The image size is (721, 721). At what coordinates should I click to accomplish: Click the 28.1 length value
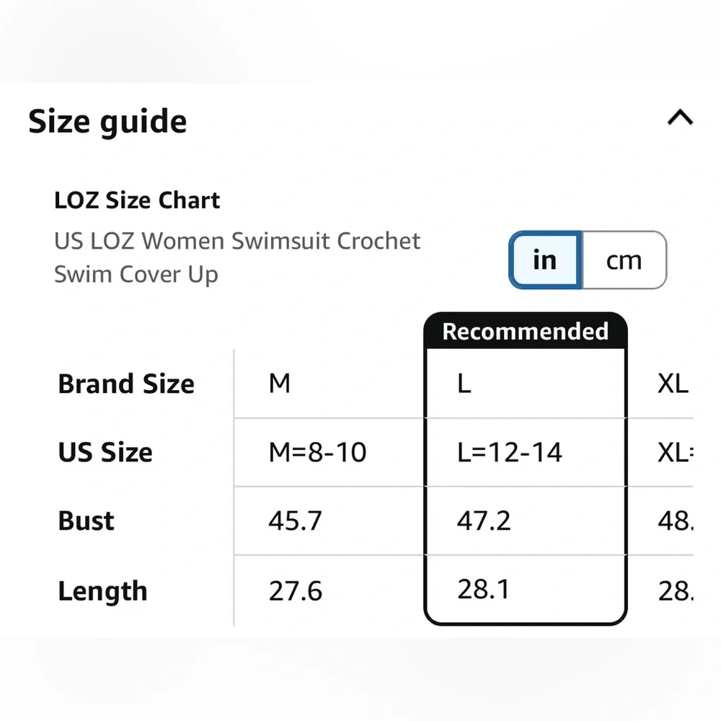[x=484, y=589]
